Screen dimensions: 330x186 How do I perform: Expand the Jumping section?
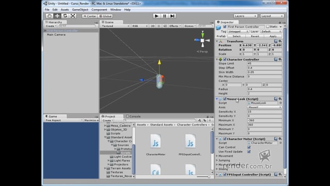tap(217, 160)
